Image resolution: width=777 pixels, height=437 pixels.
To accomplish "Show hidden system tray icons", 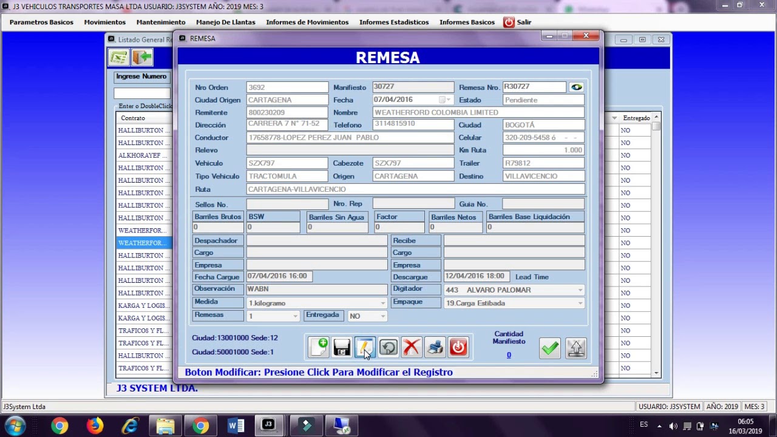I will (660, 425).
